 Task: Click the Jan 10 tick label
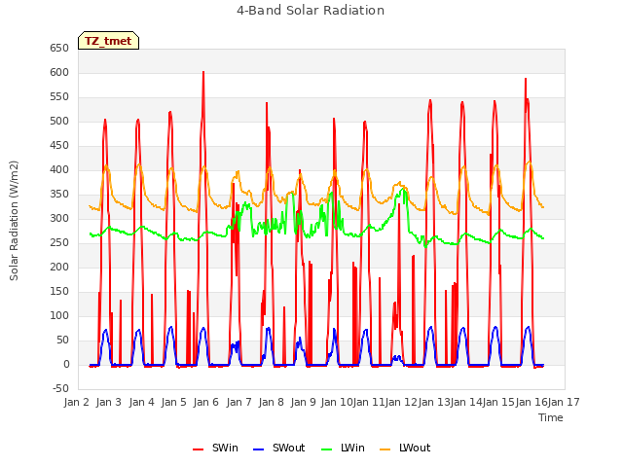tap(337, 402)
